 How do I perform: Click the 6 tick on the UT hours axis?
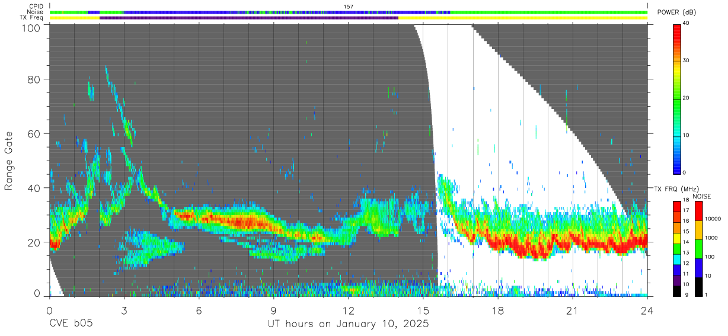[x=199, y=311]
